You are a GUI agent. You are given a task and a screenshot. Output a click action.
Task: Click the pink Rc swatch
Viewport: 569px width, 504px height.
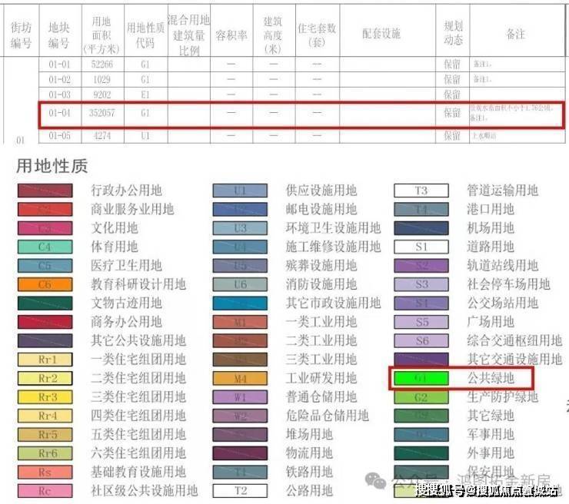tap(45, 491)
